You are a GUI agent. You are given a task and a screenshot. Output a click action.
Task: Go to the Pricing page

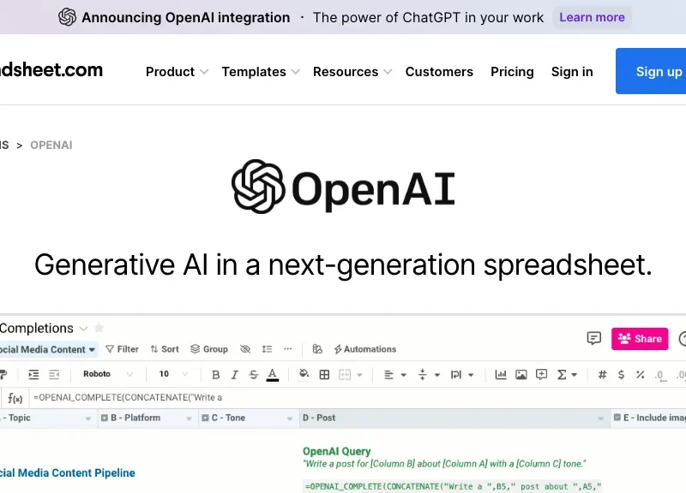pos(512,72)
